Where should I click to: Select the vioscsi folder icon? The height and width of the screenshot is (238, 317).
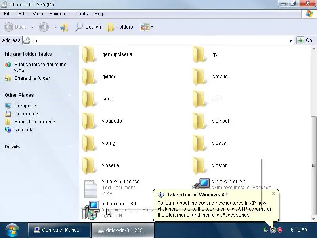[199, 144]
